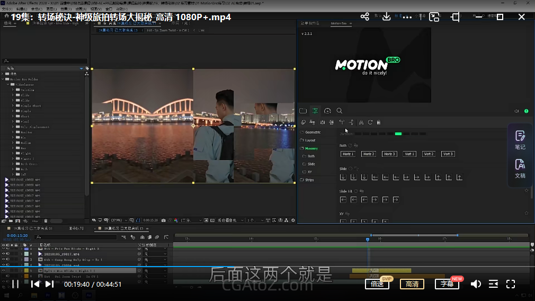Open the 笔记 notes icon
Image resolution: width=535 pixels, height=301 pixels.
[520, 140]
